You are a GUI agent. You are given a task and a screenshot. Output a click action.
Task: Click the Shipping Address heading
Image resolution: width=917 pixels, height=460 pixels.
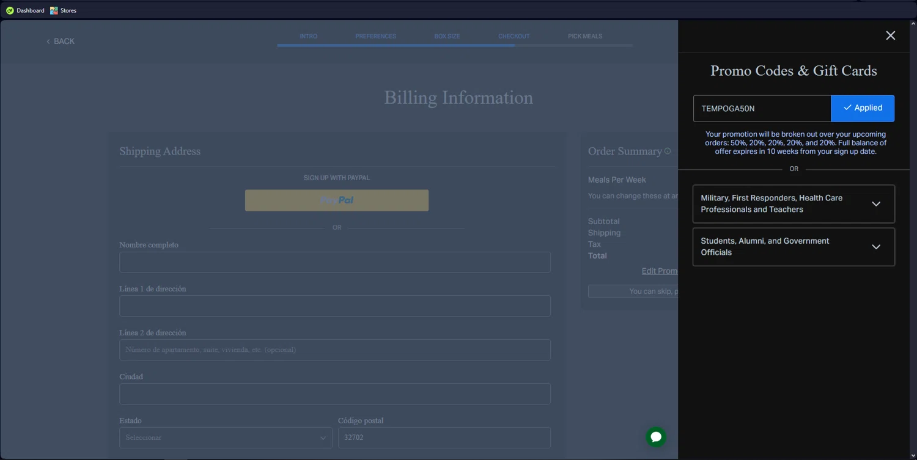point(160,152)
